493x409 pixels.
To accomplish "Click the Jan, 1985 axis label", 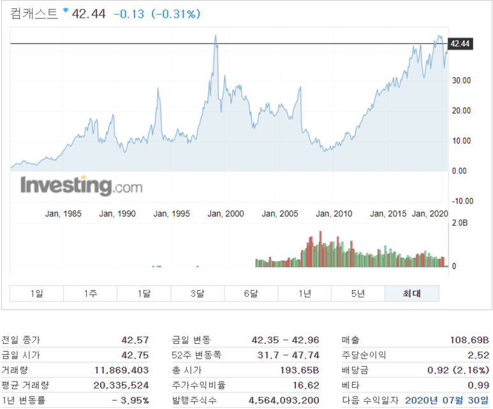I will point(63,214).
